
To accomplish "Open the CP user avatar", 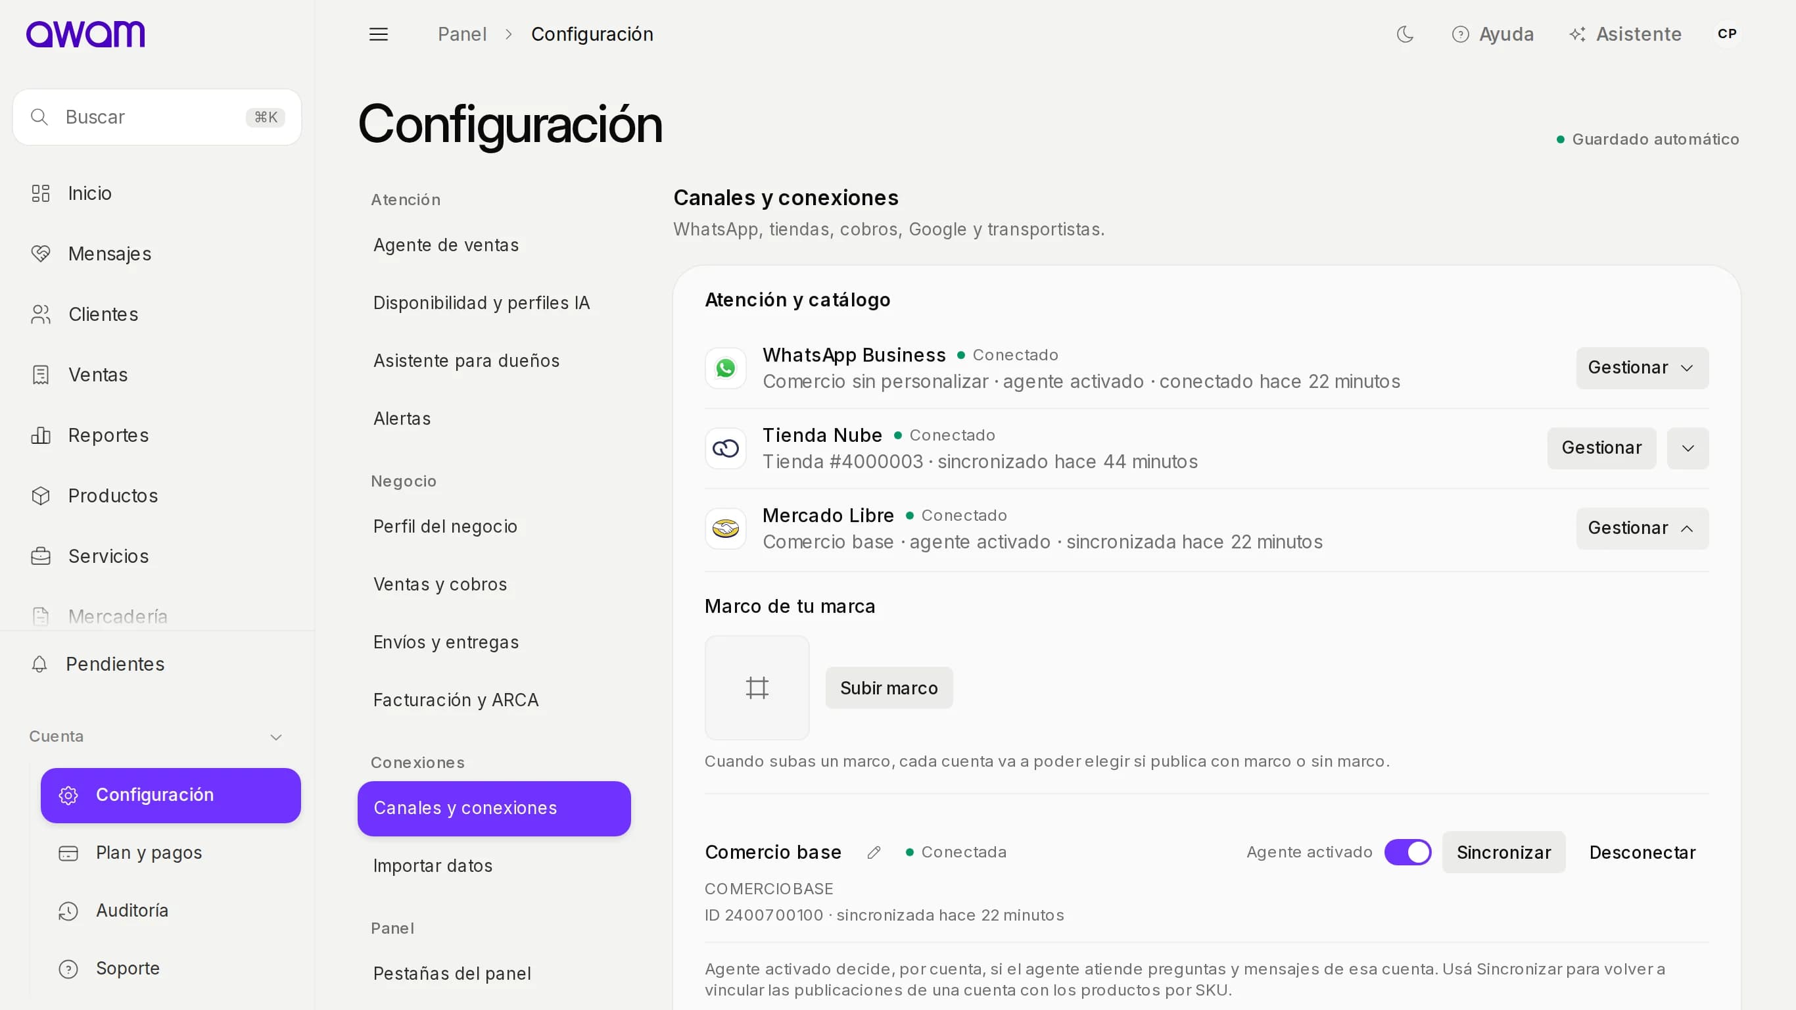I will [x=1727, y=34].
